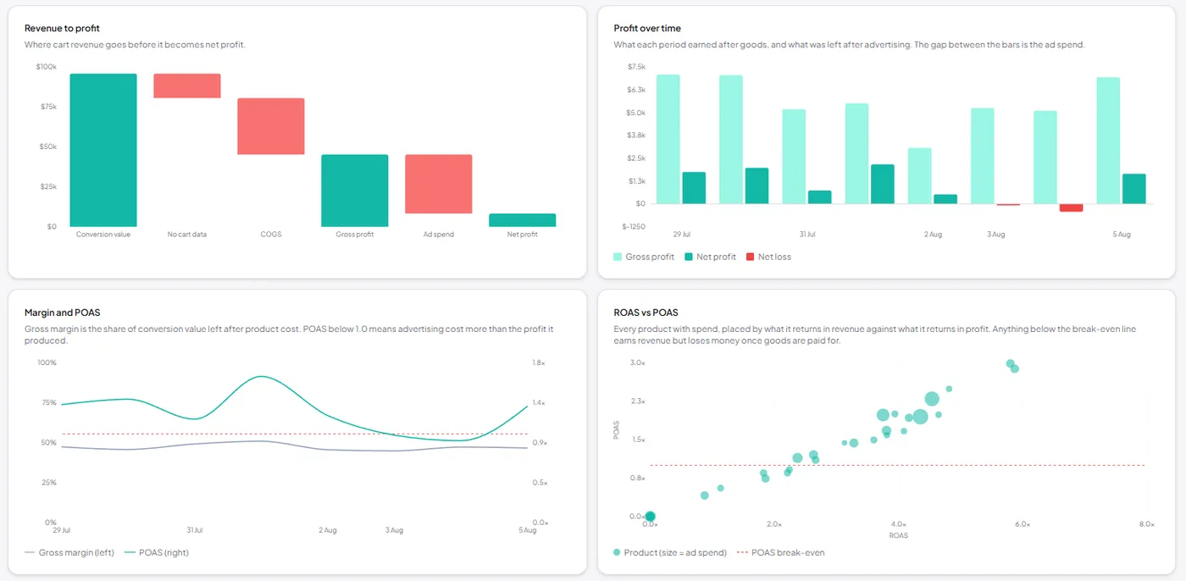Screen dimensions: 1186x581
Task: Click the COGS axis label
Action: tap(271, 235)
